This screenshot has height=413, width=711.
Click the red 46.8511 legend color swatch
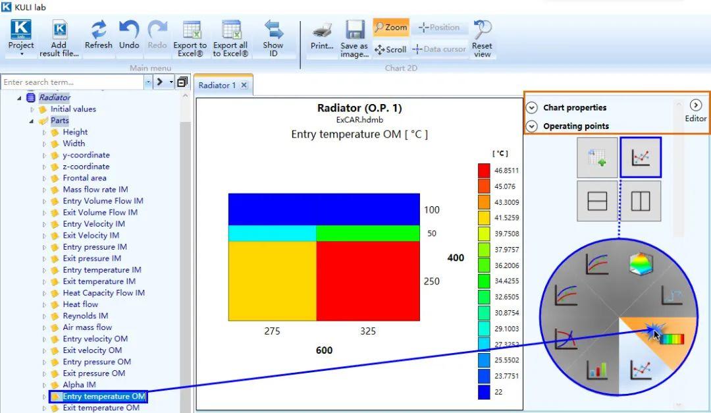484,170
